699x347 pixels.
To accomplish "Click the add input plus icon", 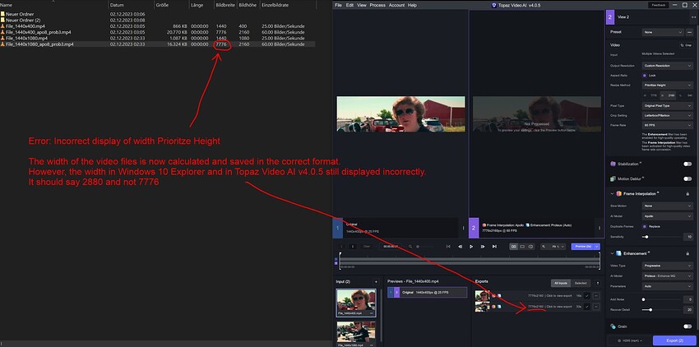I will (x=377, y=281).
